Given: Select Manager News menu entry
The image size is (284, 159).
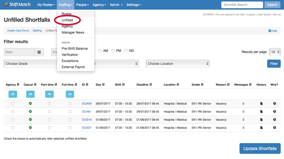Looking at the screenshot, I should pos(73,32).
